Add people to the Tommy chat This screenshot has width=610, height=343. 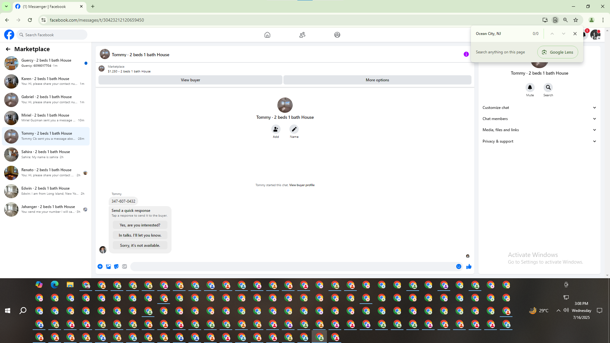click(276, 129)
